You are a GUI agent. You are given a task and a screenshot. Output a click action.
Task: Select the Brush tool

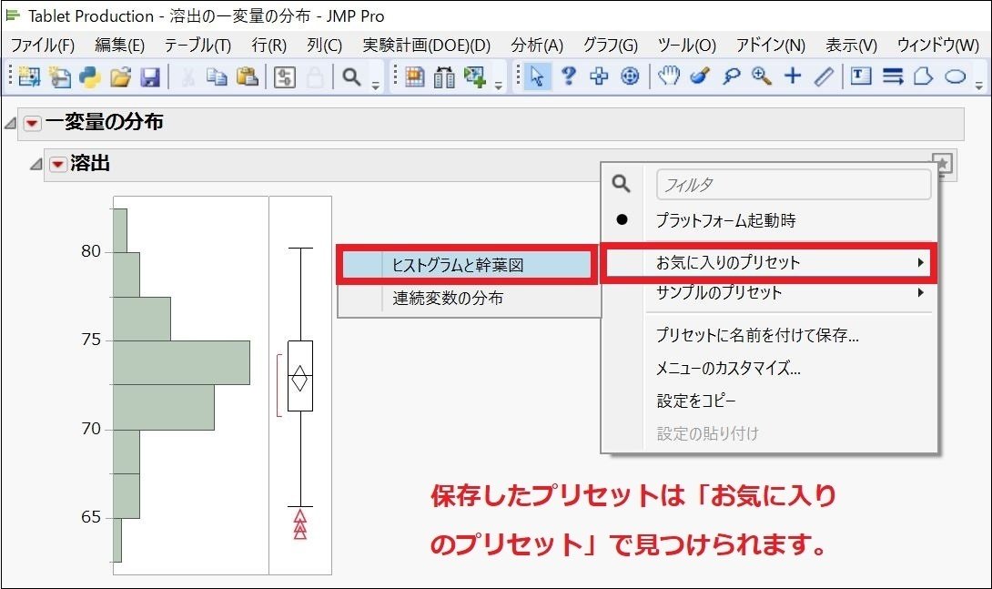[x=700, y=76]
